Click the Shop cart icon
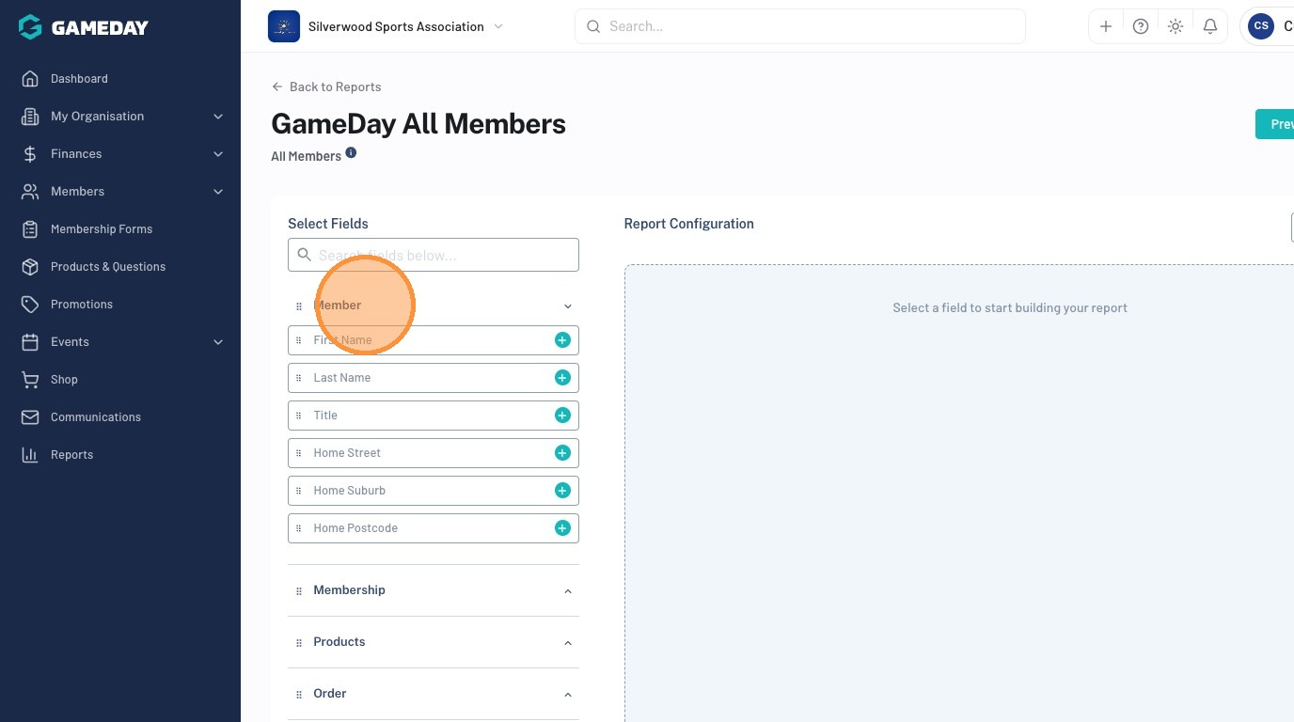 (30, 380)
